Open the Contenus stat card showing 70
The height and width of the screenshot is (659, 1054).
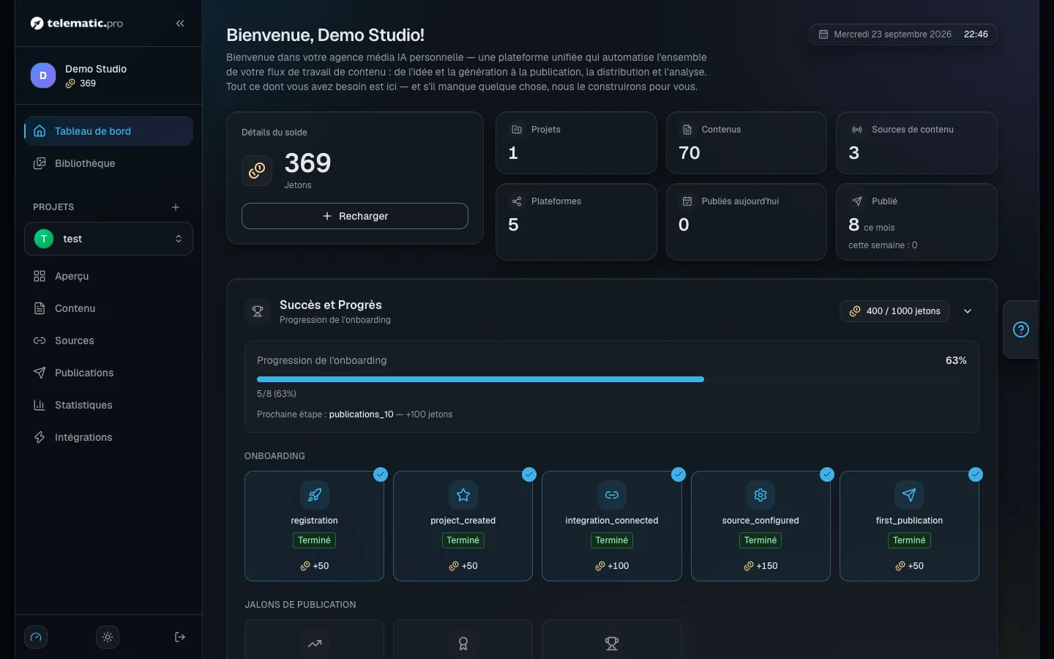tap(747, 143)
